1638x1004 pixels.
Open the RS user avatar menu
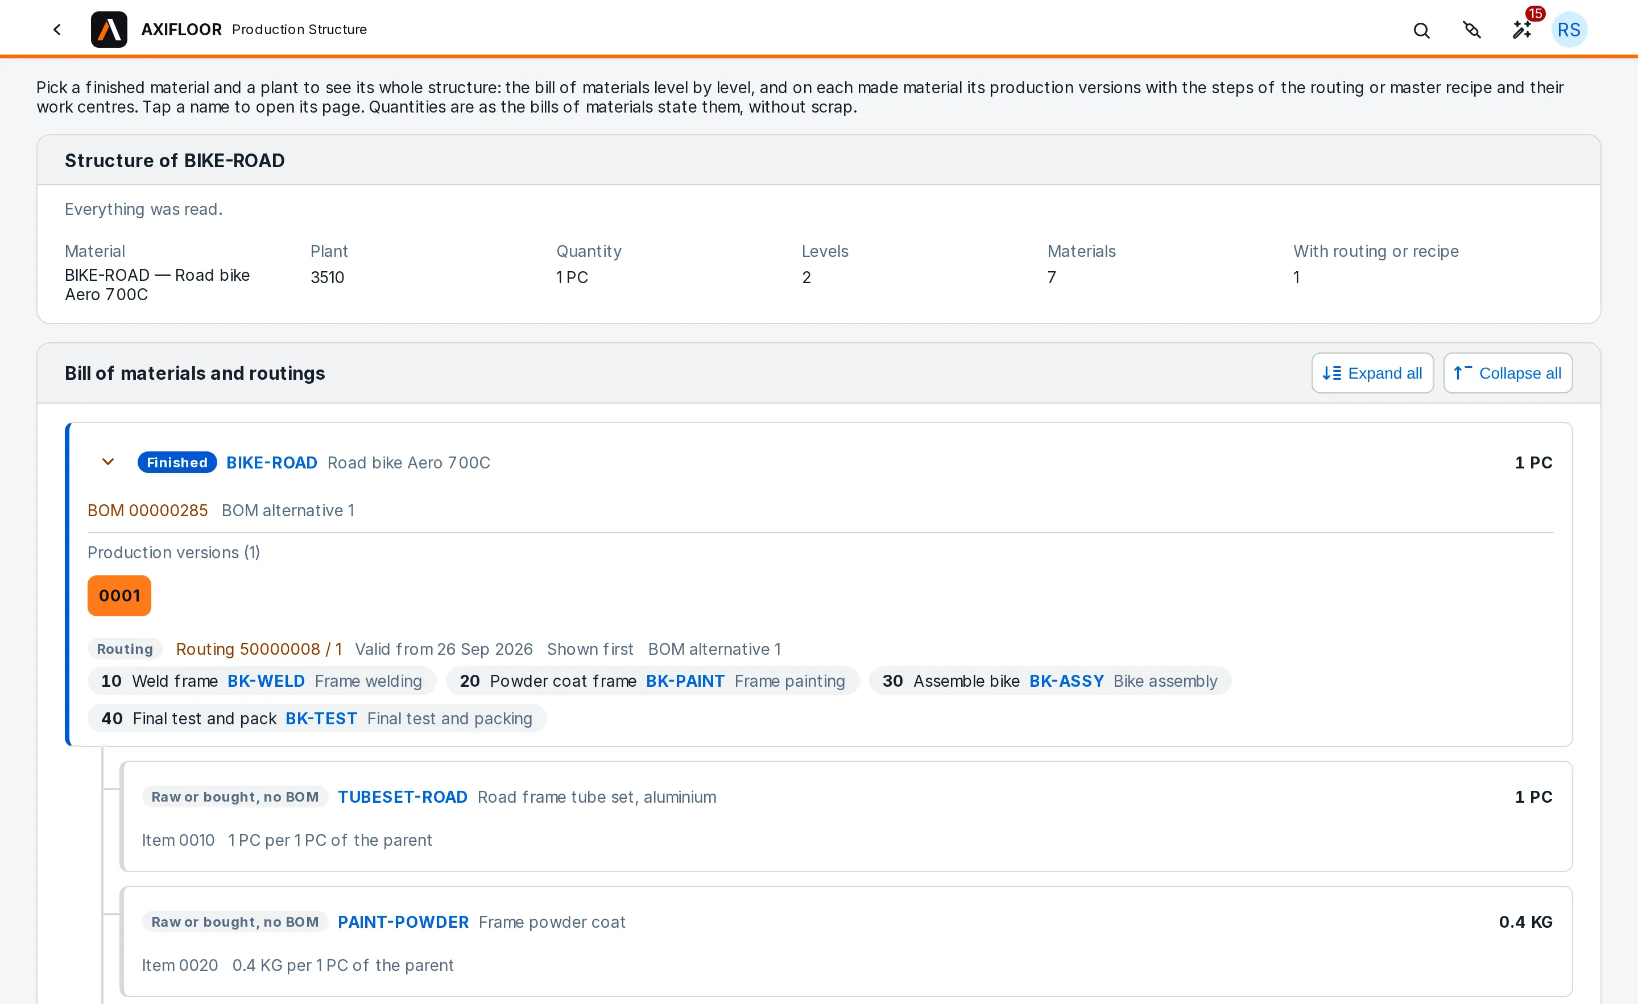(1569, 30)
